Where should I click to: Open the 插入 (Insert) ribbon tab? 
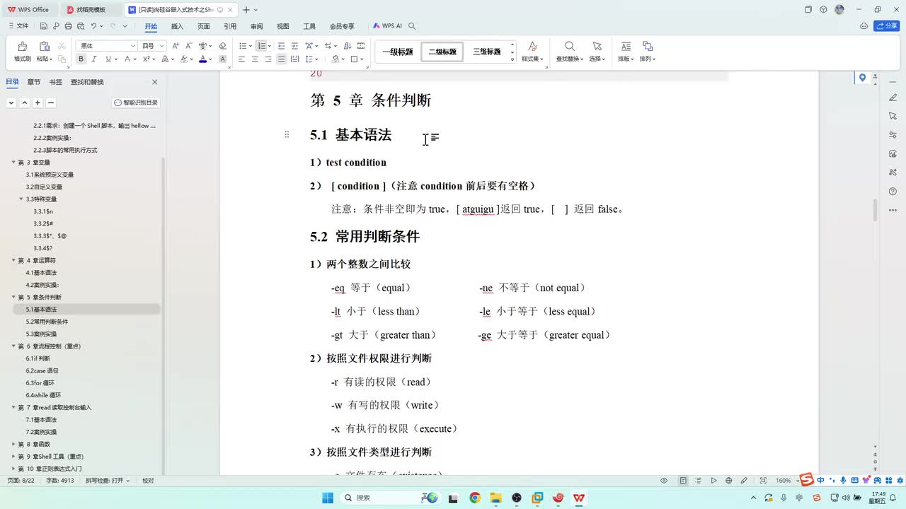(x=177, y=26)
